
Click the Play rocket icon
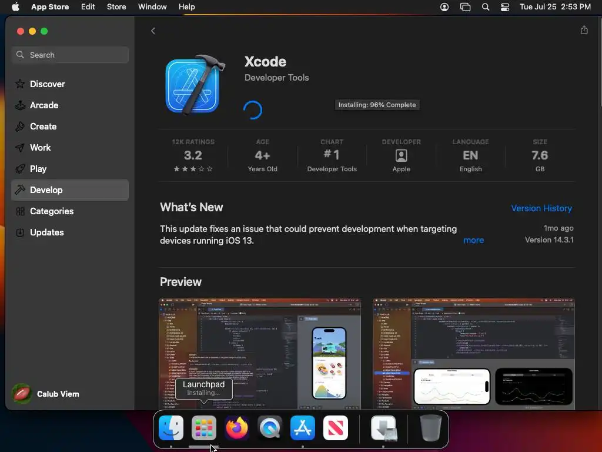tap(20, 169)
